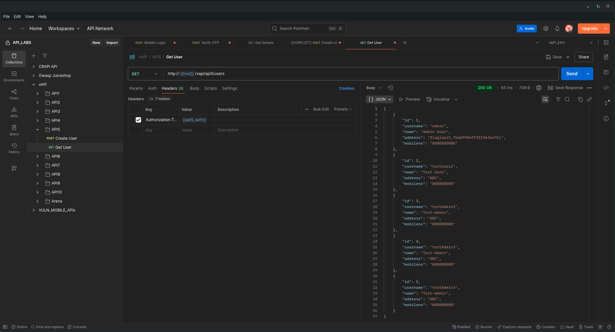Open response history clock icon
Screen dimensions: 615x332
click(390, 88)
